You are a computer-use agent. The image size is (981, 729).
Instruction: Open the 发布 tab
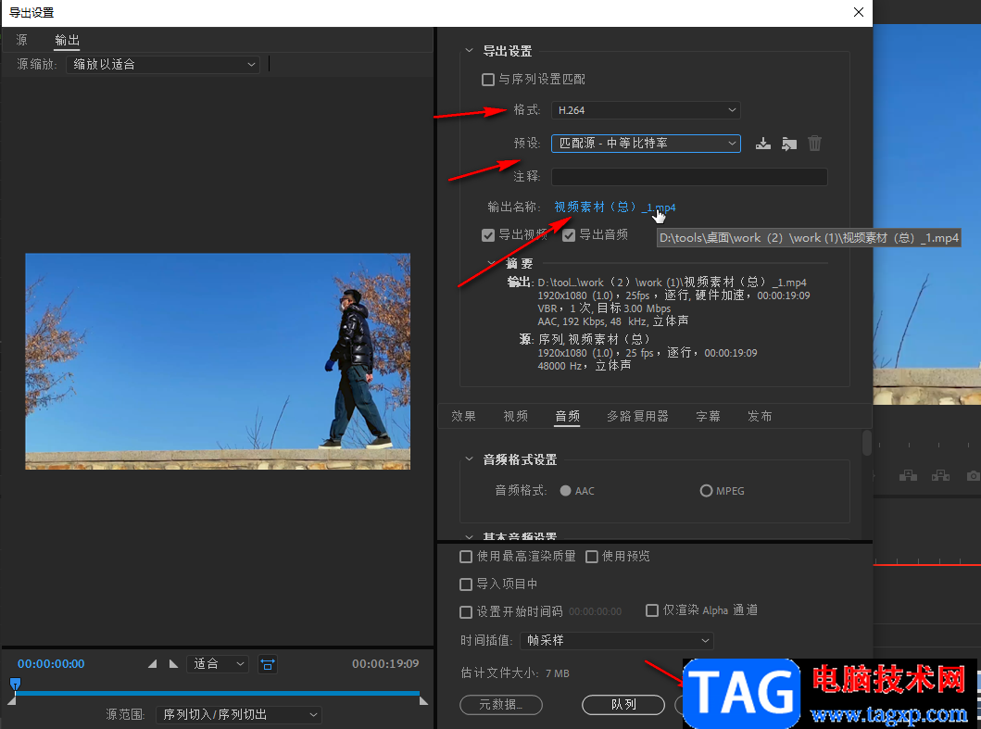[x=761, y=416]
